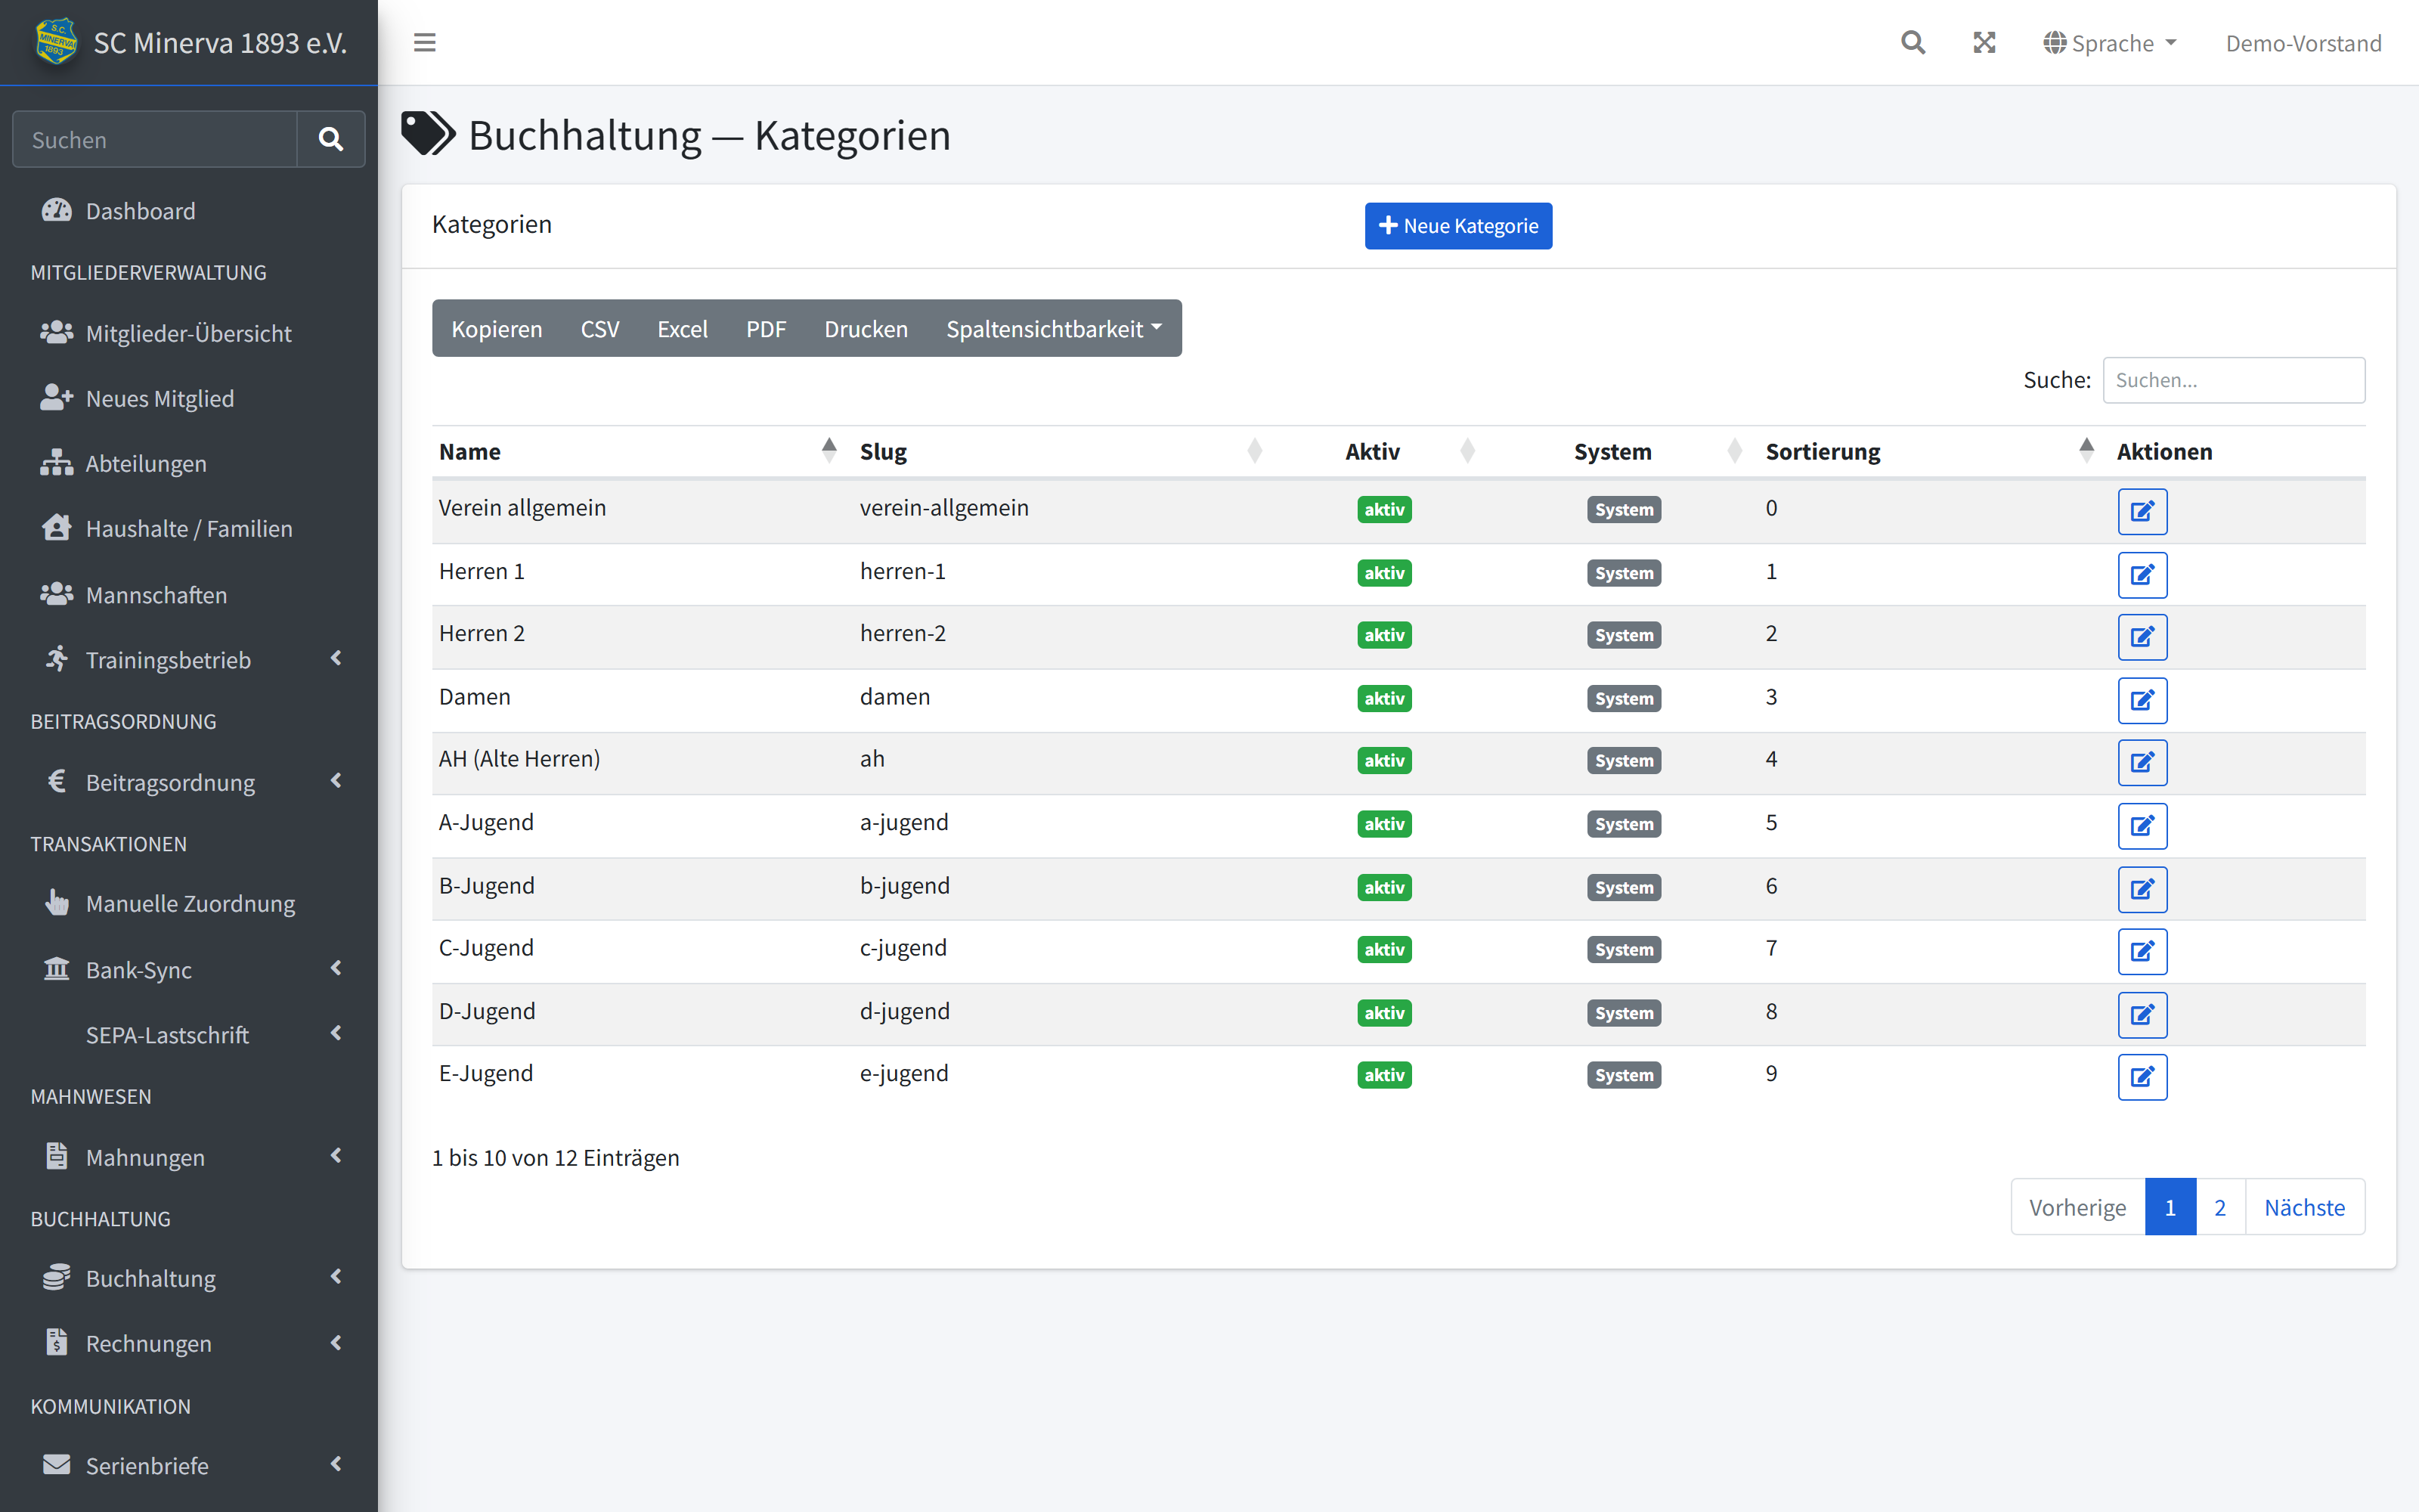Open Manuelle Zuordnung

(x=189, y=903)
